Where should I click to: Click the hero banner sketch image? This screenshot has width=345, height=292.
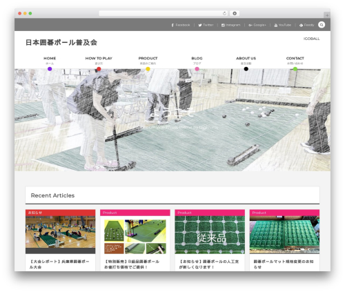[x=172, y=120]
